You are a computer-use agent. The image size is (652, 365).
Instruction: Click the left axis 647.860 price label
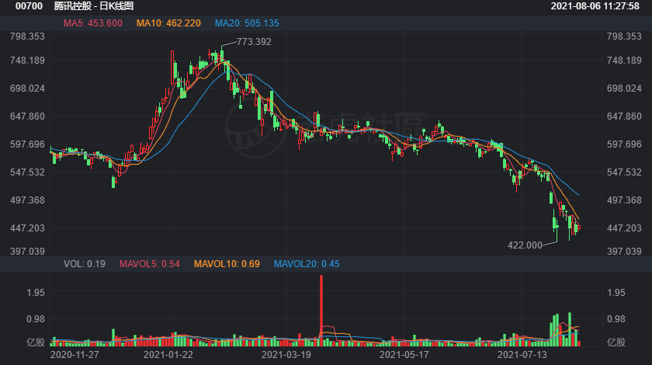(27, 116)
